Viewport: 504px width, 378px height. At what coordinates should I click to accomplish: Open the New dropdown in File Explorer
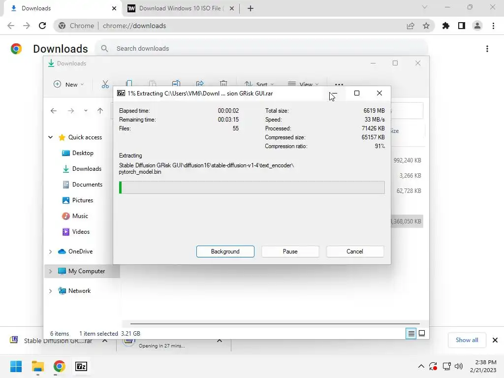(x=69, y=84)
